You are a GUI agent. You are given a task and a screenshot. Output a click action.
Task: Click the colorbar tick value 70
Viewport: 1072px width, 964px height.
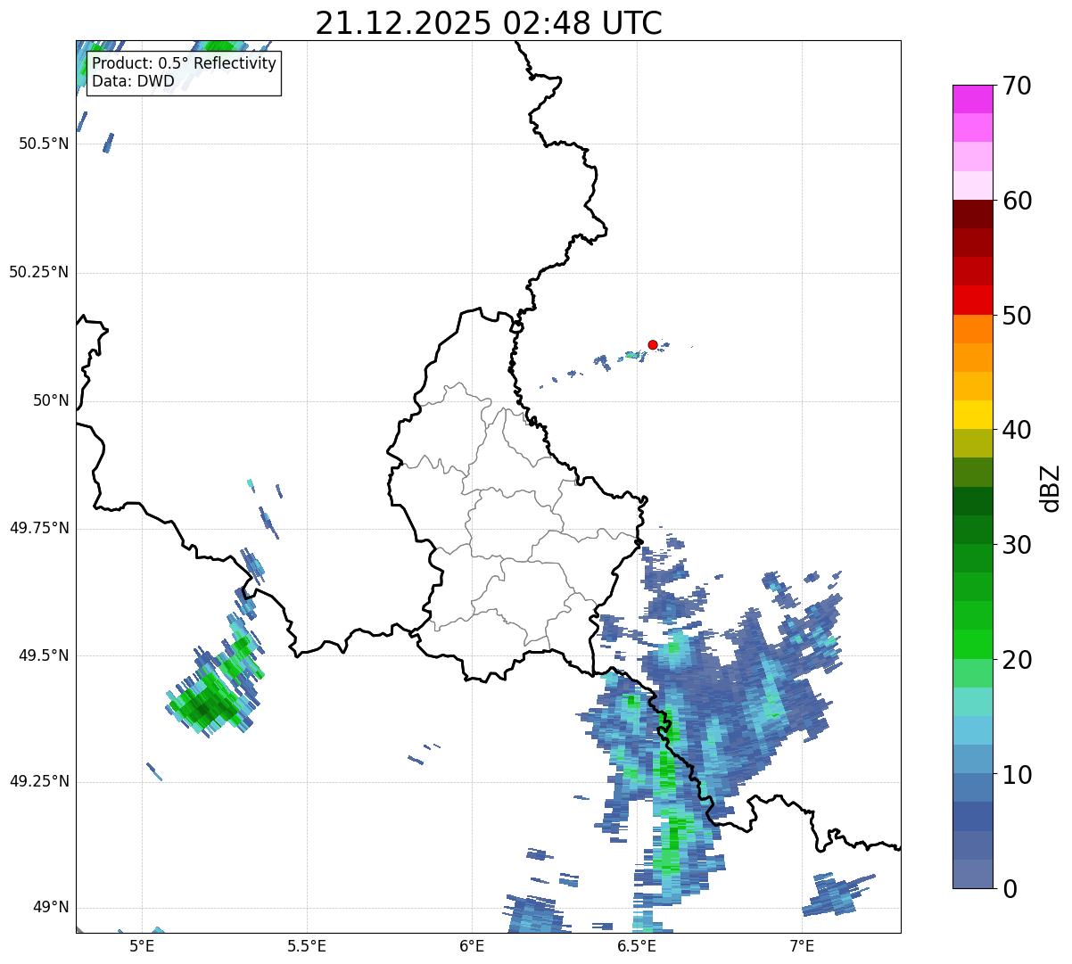click(x=1017, y=86)
